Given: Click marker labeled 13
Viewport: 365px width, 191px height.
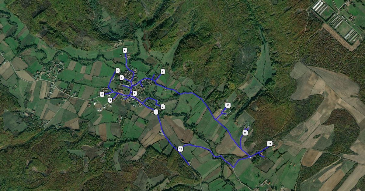Looking at the screenshot, I should pos(180,149).
